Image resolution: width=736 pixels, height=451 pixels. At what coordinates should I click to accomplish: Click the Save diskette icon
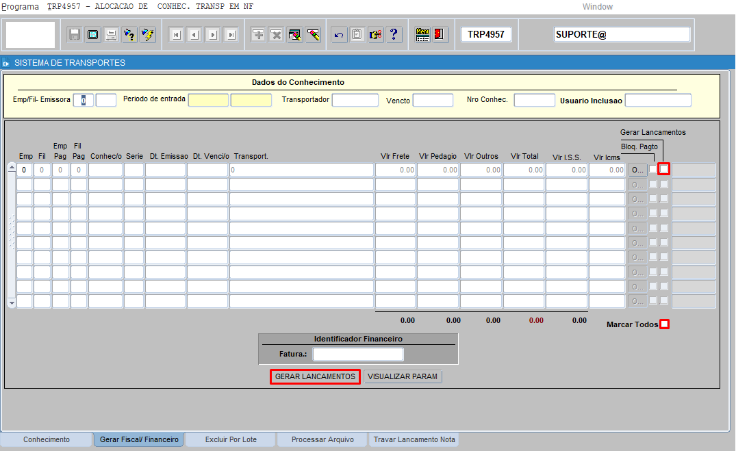coord(75,35)
